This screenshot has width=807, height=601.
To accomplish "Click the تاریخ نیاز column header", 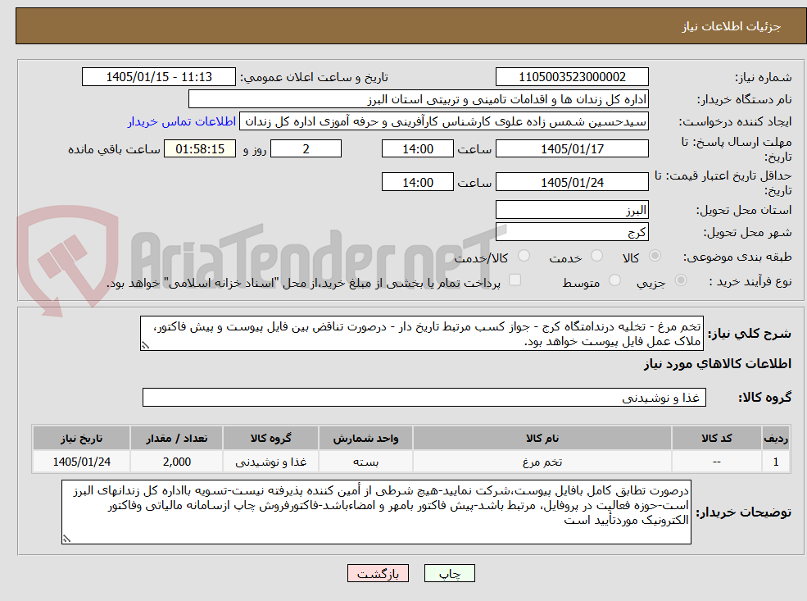I will tap(81, 439).
